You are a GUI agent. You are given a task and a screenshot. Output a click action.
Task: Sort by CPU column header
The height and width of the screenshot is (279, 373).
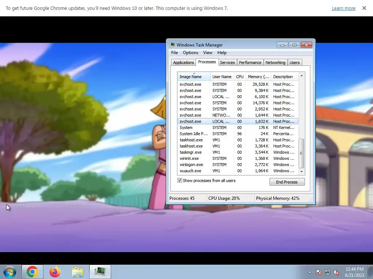(240, 77)
